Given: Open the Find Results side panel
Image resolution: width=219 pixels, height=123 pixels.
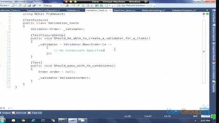Looking at the screenshot, I should tap(214, 16).
